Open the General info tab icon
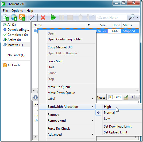This screenshot has width=143, height=142. (36, 97)
